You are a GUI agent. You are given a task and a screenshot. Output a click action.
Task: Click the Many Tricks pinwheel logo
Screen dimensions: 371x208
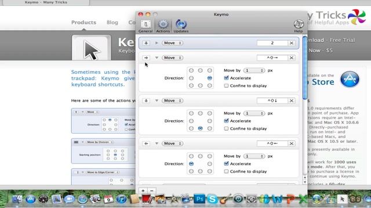(357, 17)
